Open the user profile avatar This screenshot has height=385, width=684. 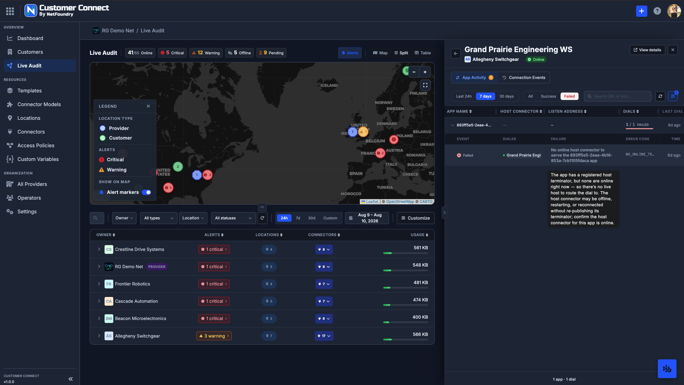pos(674,11)
